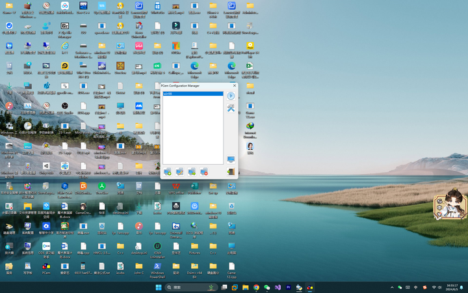468x293 pixels.
Task: Click the delete configuration icon
Action: click(x=204, y=172)
